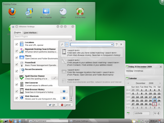
Task: Open the application launcher menu in the taskbar
Action: 2,121
